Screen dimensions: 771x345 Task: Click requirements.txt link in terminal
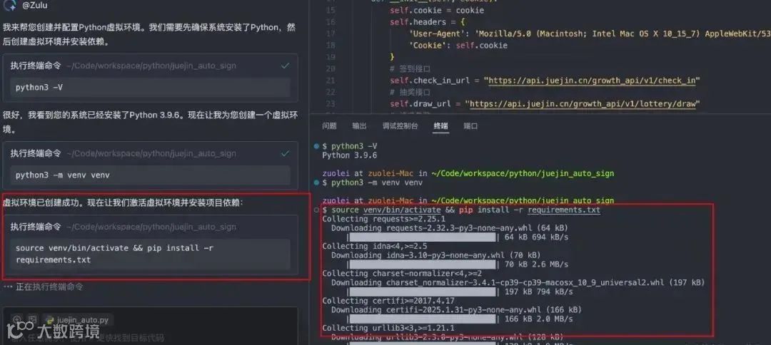coord(564,210)
